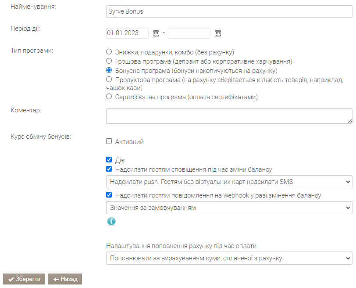
Task: Open the push/SMS notification method dropdown
Action: coord(229,182)
